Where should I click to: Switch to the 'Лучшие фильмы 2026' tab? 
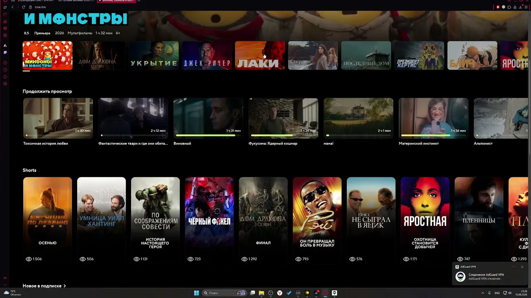76,1
